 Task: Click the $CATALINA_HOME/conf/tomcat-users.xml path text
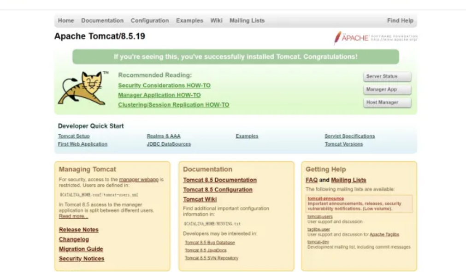(x=99, y=195)
